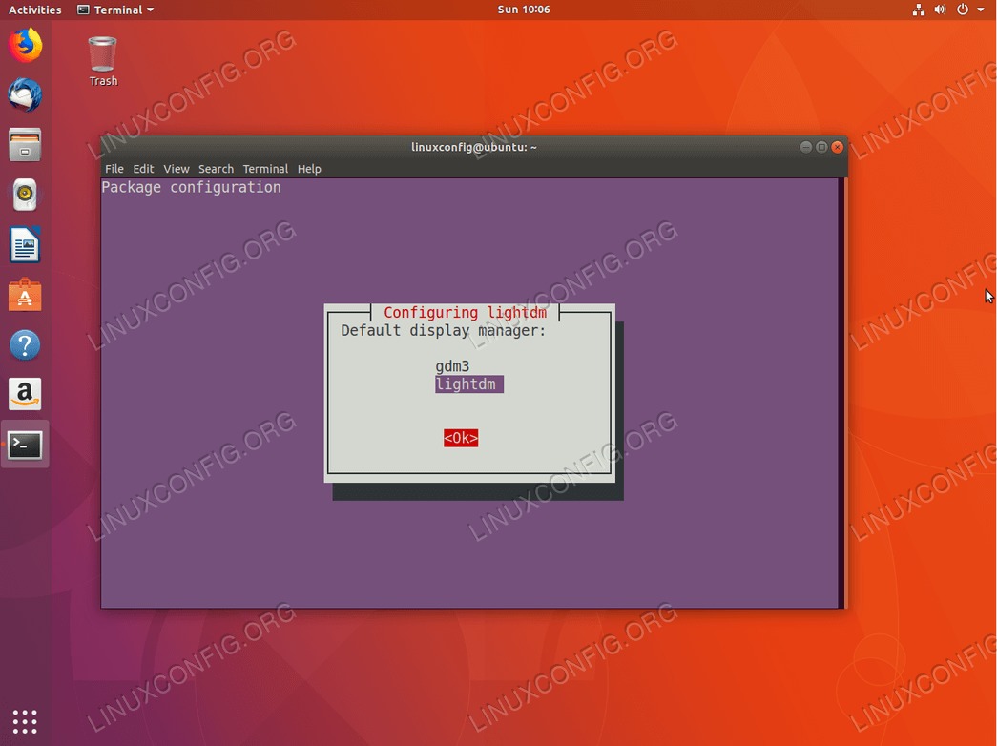Open the Activities overview
This screenshot has width=997, height=746.
pyautogui.click(x=35, y=10)
